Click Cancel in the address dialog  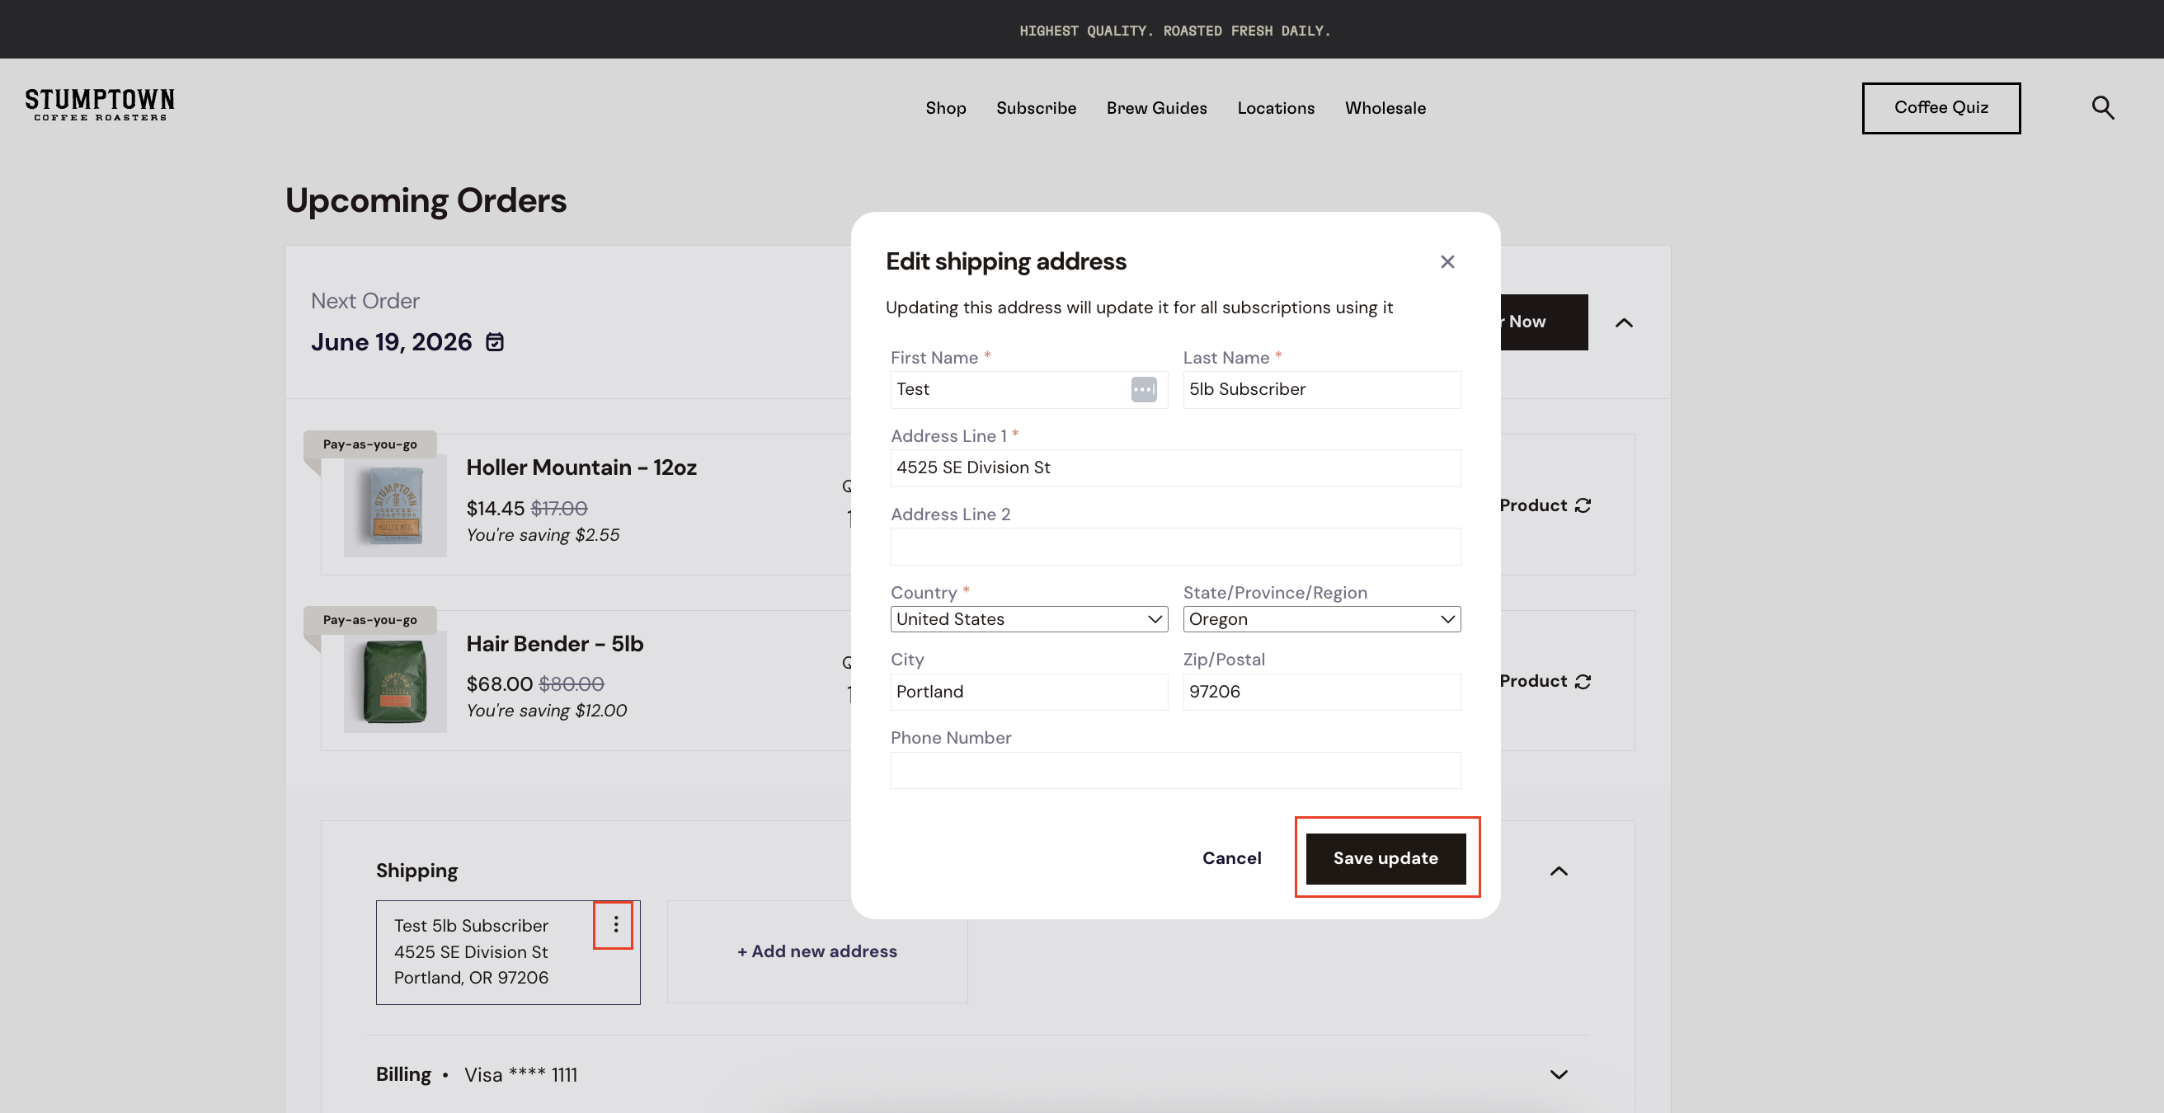click(x=1230, y=858)
